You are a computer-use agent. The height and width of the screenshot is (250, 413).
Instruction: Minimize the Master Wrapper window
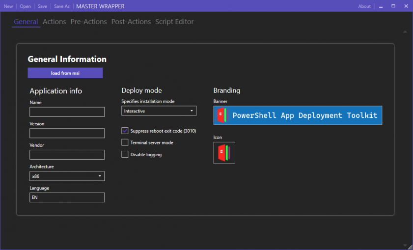click(381, 6)
